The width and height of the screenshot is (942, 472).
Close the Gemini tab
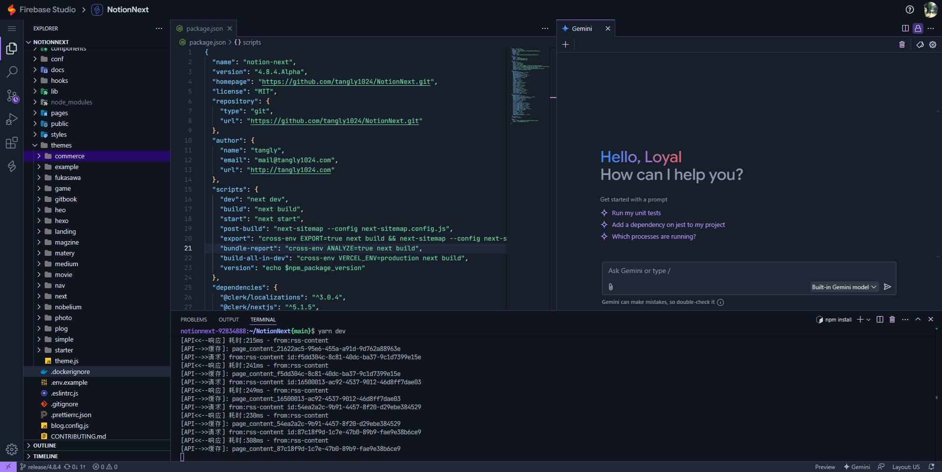pyautogui.click(x=608, y=28)
